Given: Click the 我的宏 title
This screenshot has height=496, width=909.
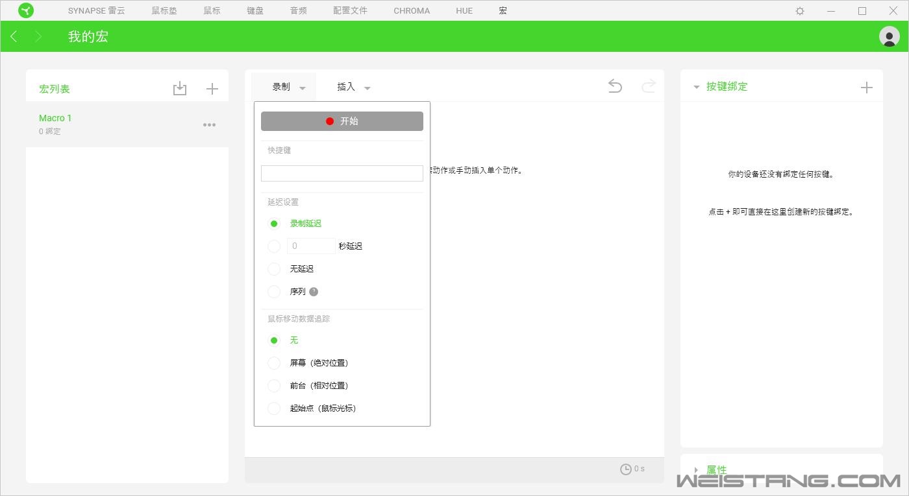Looking at the screenshot, I should pos(88,36).
